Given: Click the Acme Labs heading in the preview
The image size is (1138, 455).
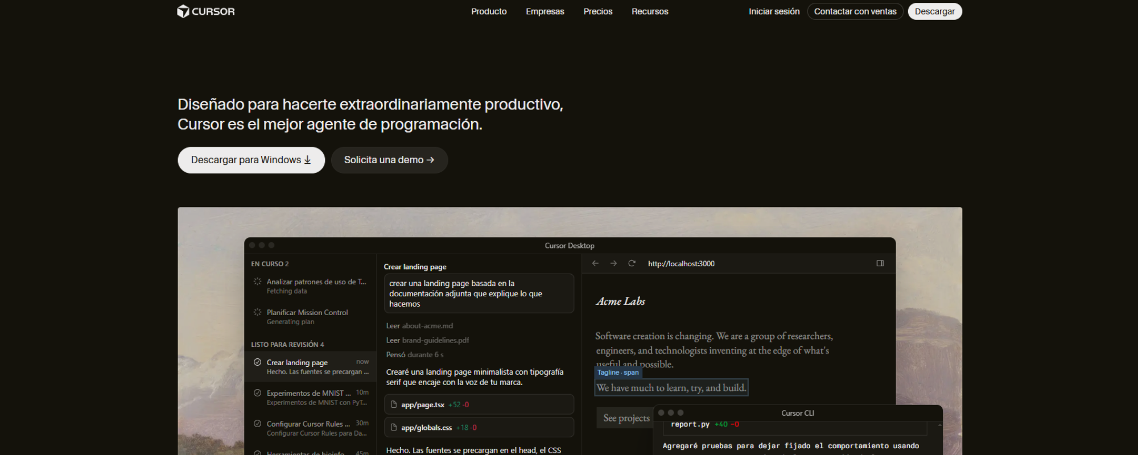Looking at the screenshot, I should point(620,301).
